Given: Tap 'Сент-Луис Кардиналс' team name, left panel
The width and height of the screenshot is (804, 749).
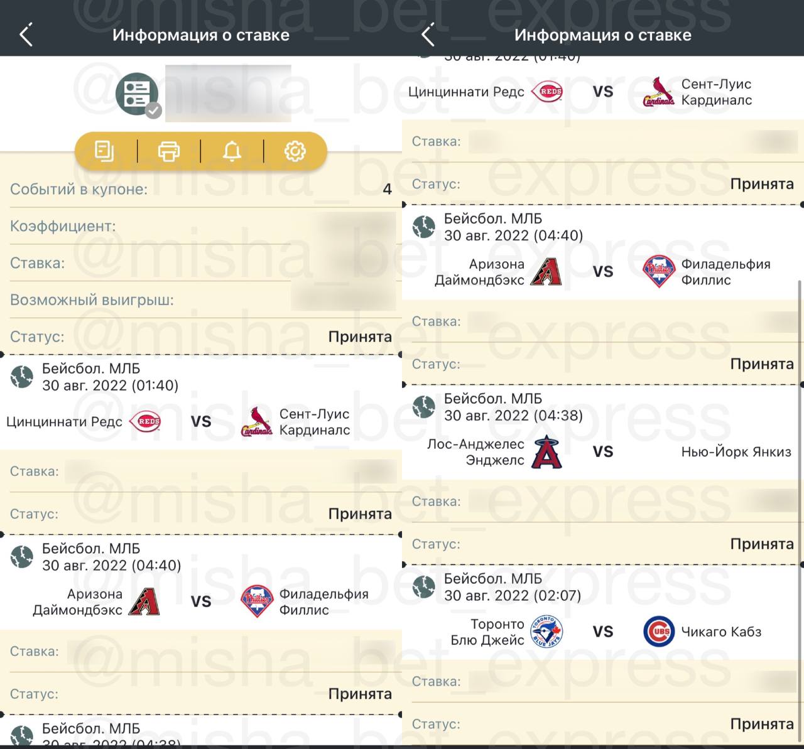Looking at the screenshot, I should tap(315, 422).
